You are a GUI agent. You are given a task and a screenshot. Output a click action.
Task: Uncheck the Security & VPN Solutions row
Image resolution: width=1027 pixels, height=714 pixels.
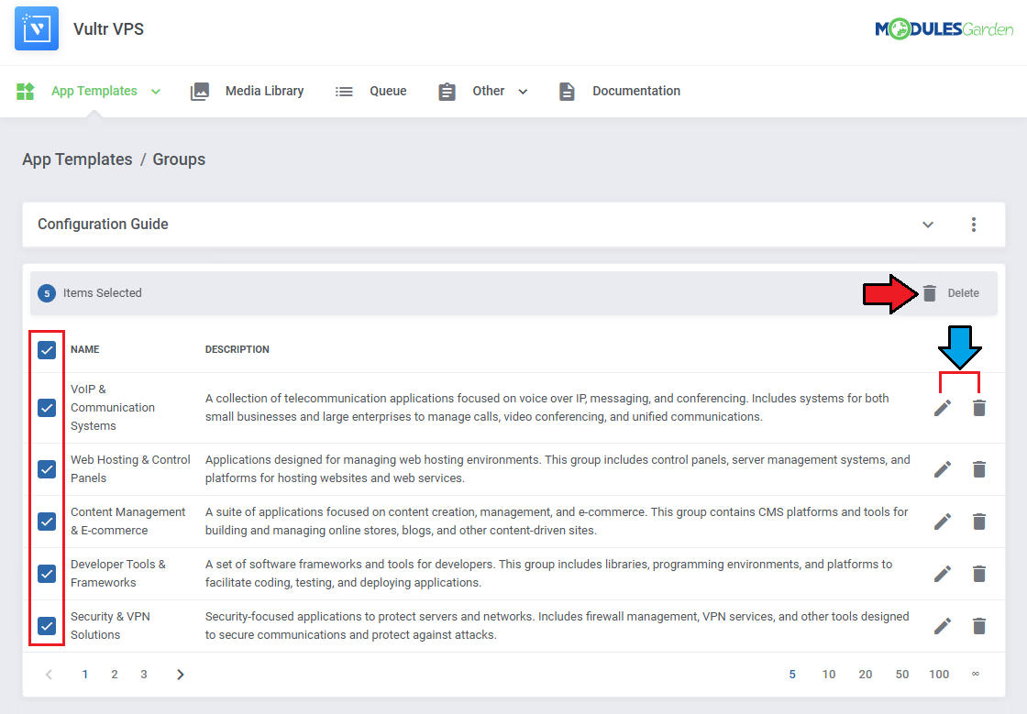click(x=47, y=626)
